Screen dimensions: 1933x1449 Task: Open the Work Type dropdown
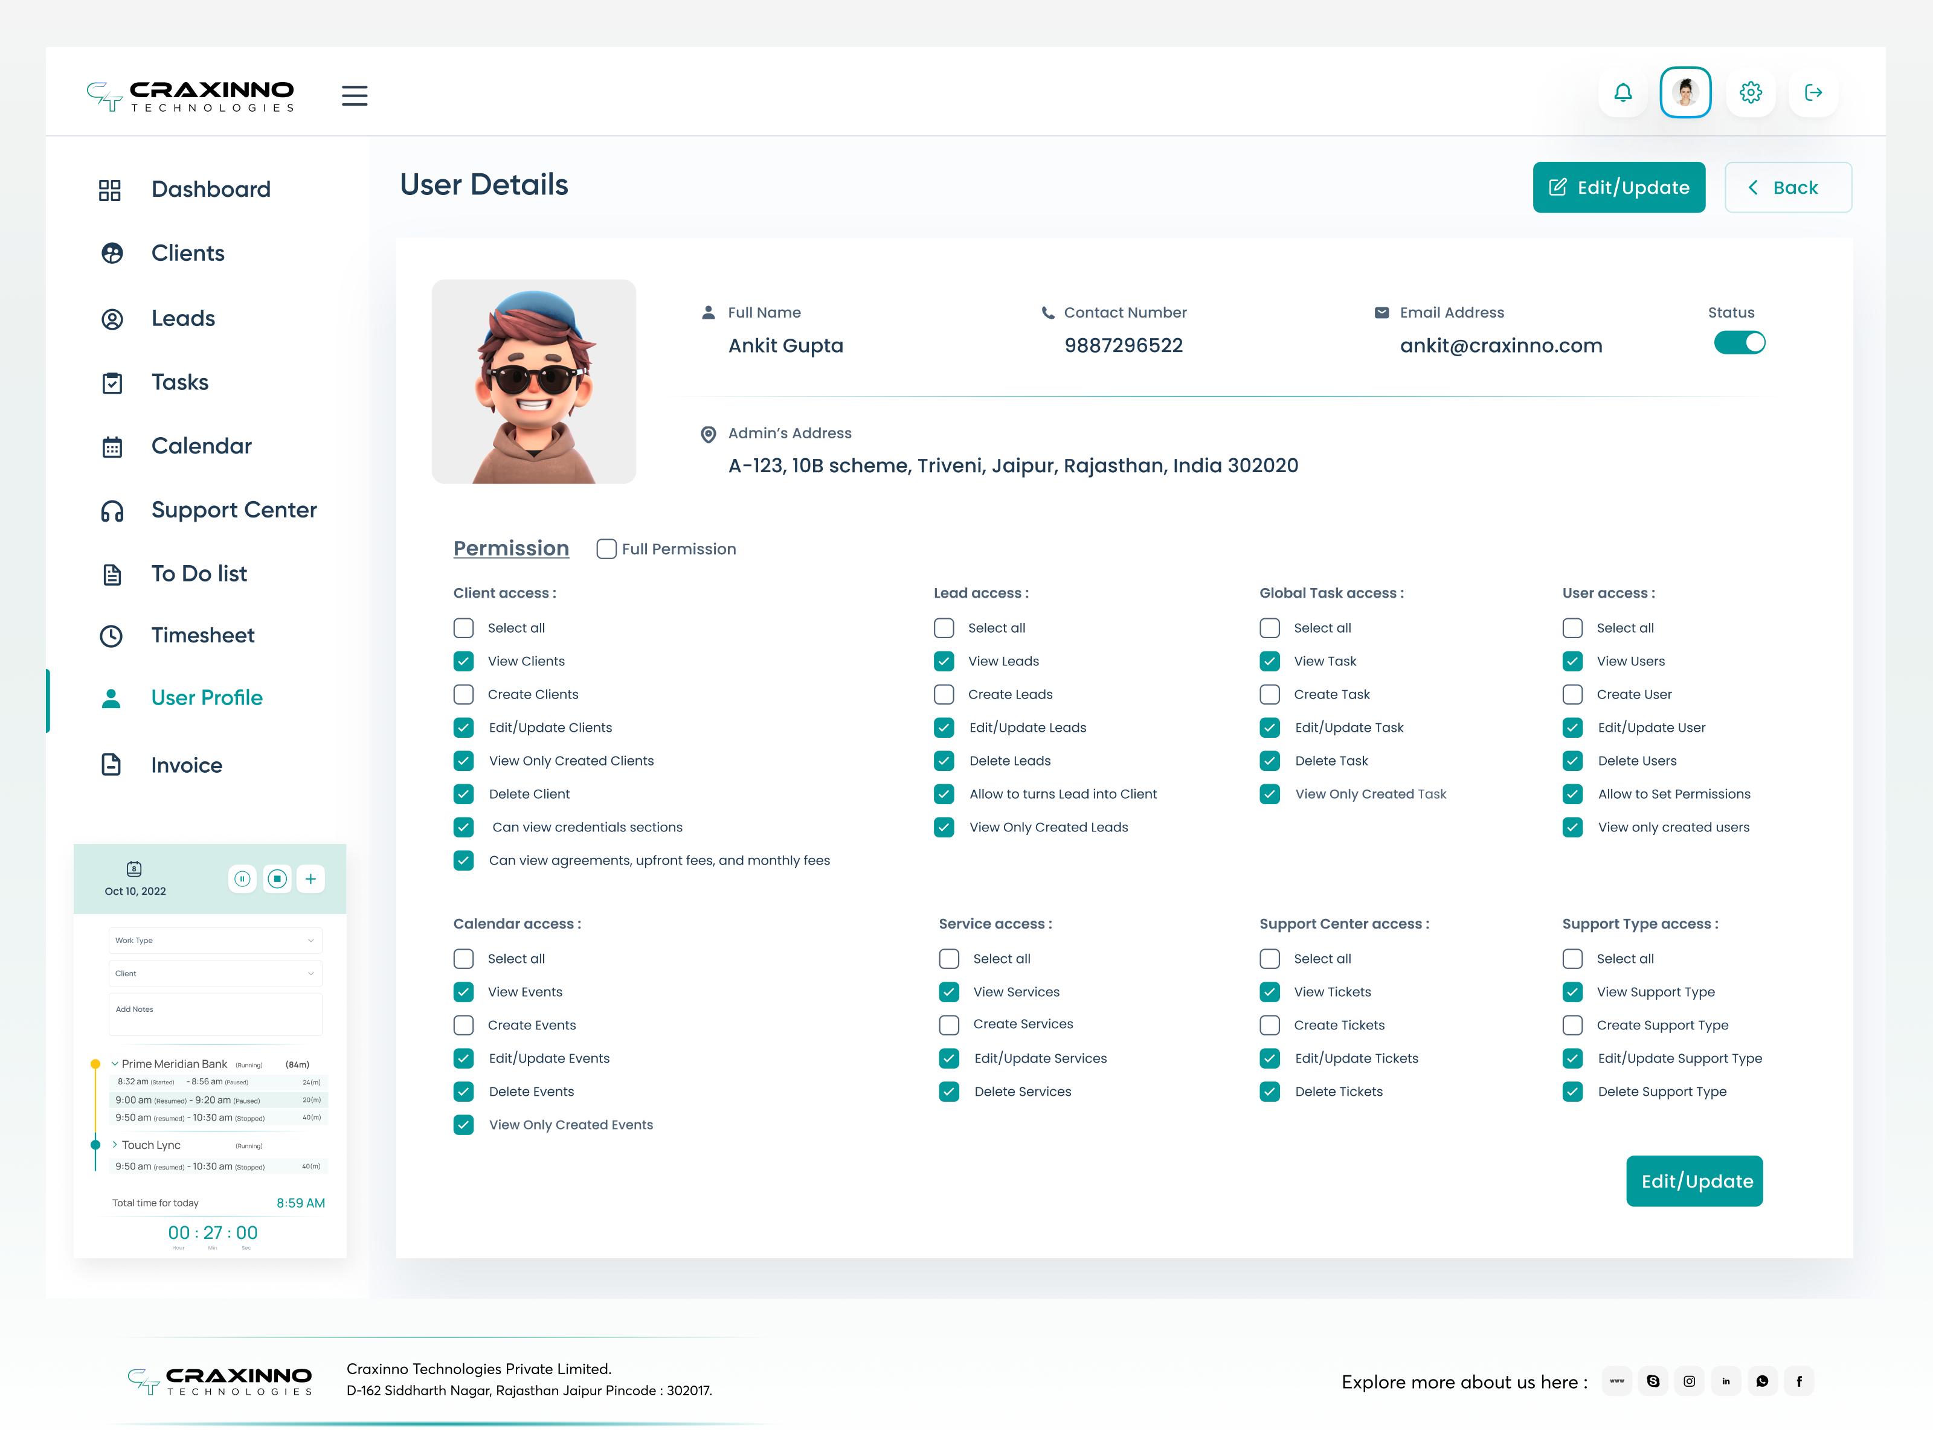[214, 941]
